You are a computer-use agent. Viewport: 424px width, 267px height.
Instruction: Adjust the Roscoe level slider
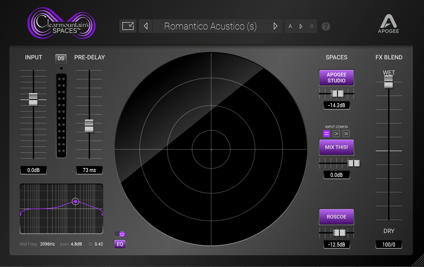click(x=339, y=233)
